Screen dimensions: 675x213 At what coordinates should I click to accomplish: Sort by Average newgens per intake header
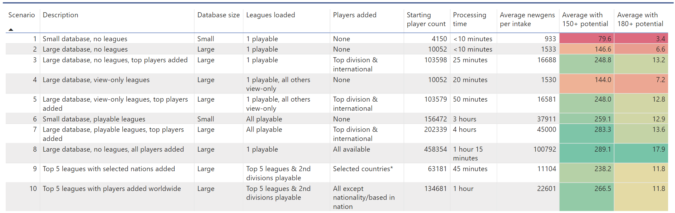527,20
